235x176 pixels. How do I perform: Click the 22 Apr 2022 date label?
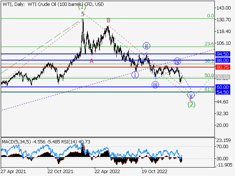[x=107, y=171]
